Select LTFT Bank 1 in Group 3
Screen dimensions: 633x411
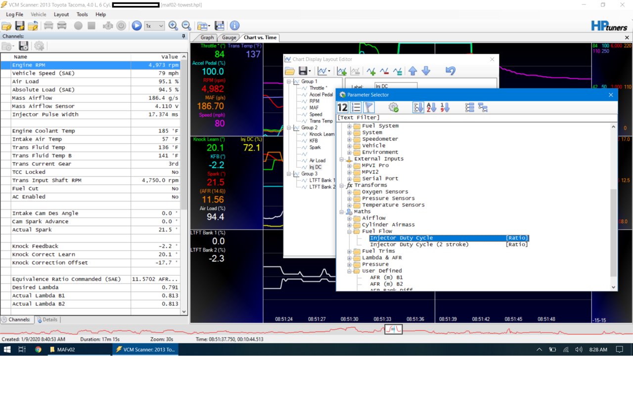pos(322,180)
